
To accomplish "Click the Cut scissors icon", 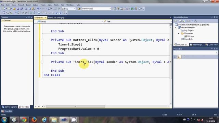I will coord(26,9).
